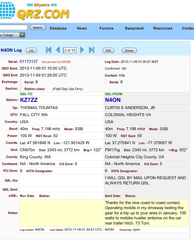Screen dimensions: 194x242
Task: Click latitude 47.561848 N value
Action: 39,143
